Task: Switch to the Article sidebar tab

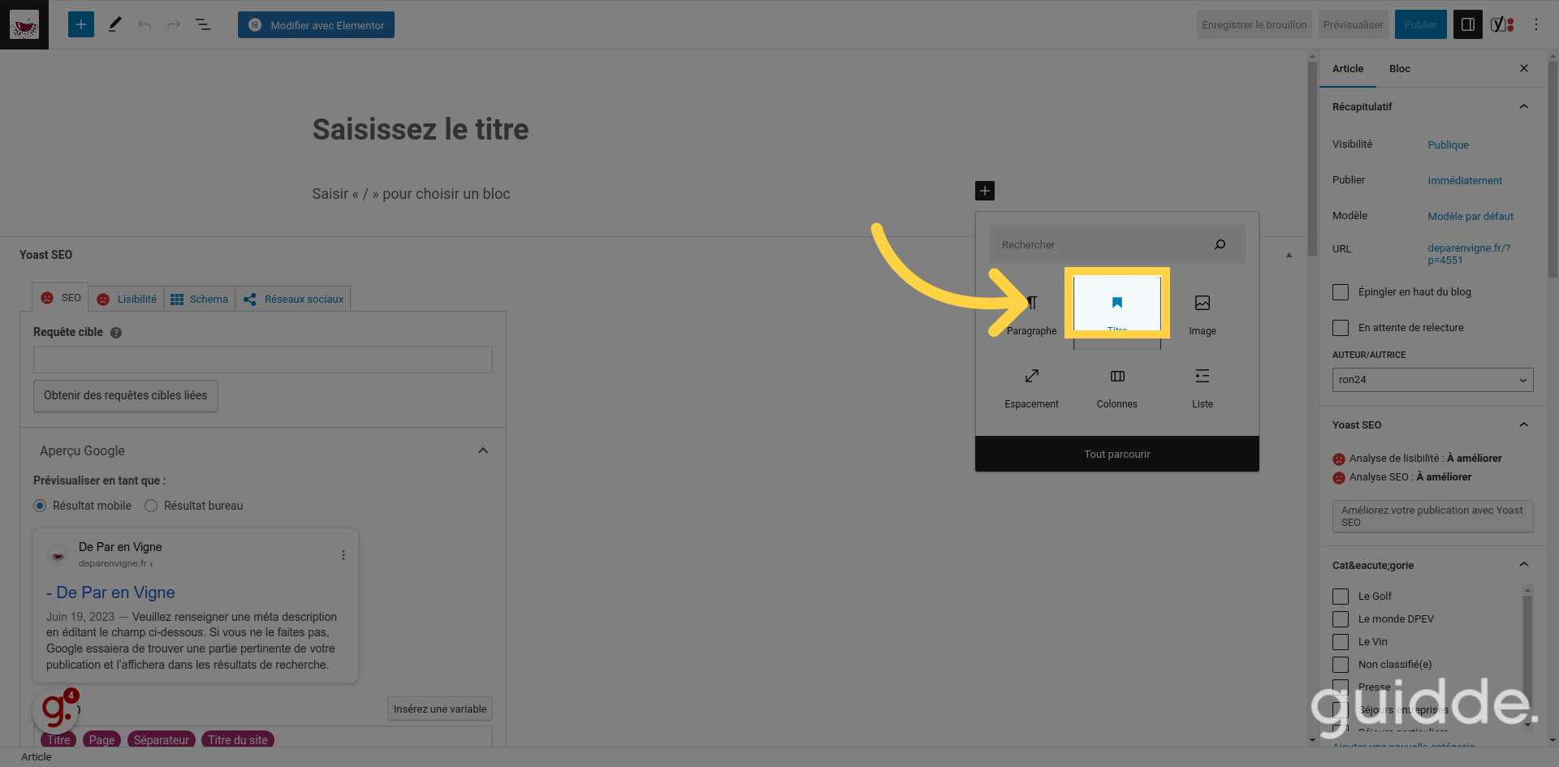Action: [1348, 69]
